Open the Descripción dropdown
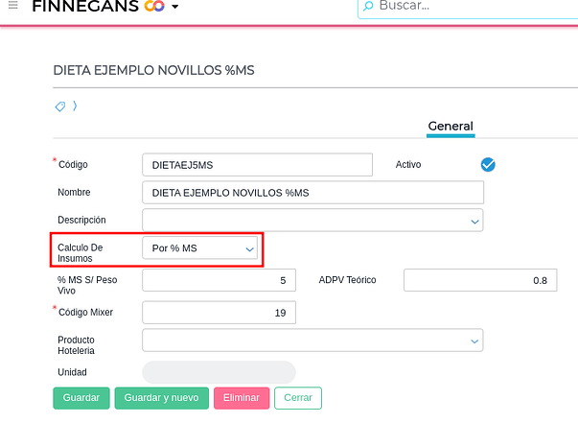 [x=312, y=221]
